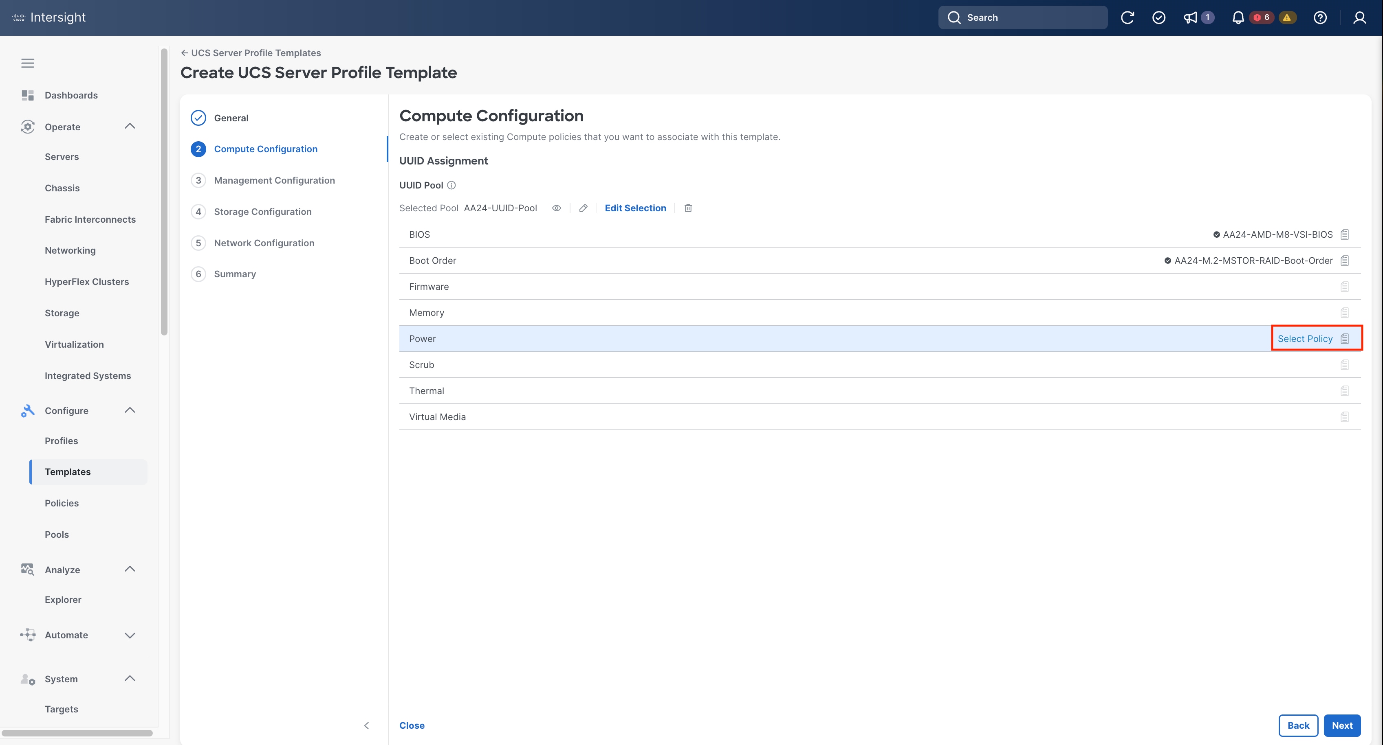Image resolution: width=1383 pixels, height=745 pixels.
Task: Click the completed checkmark on the General step
Action: click(198, 118)
